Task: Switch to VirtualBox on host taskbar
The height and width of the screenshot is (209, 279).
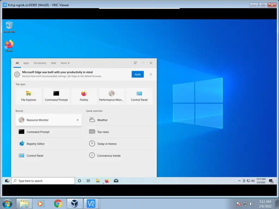Action: (75, 204)
